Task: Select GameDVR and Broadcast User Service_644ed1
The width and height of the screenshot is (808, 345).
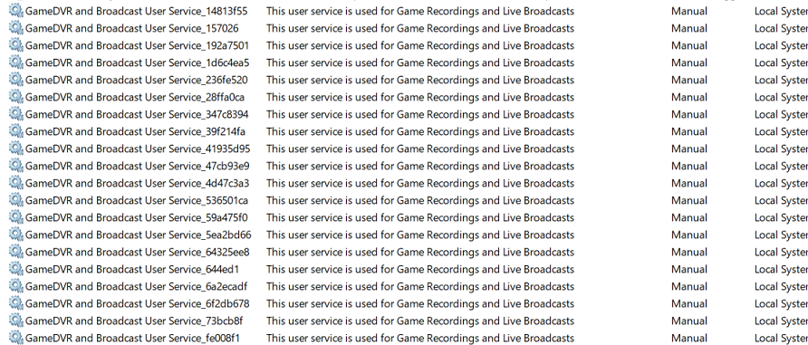Action: pyautogui.click(x=132, y=269)
